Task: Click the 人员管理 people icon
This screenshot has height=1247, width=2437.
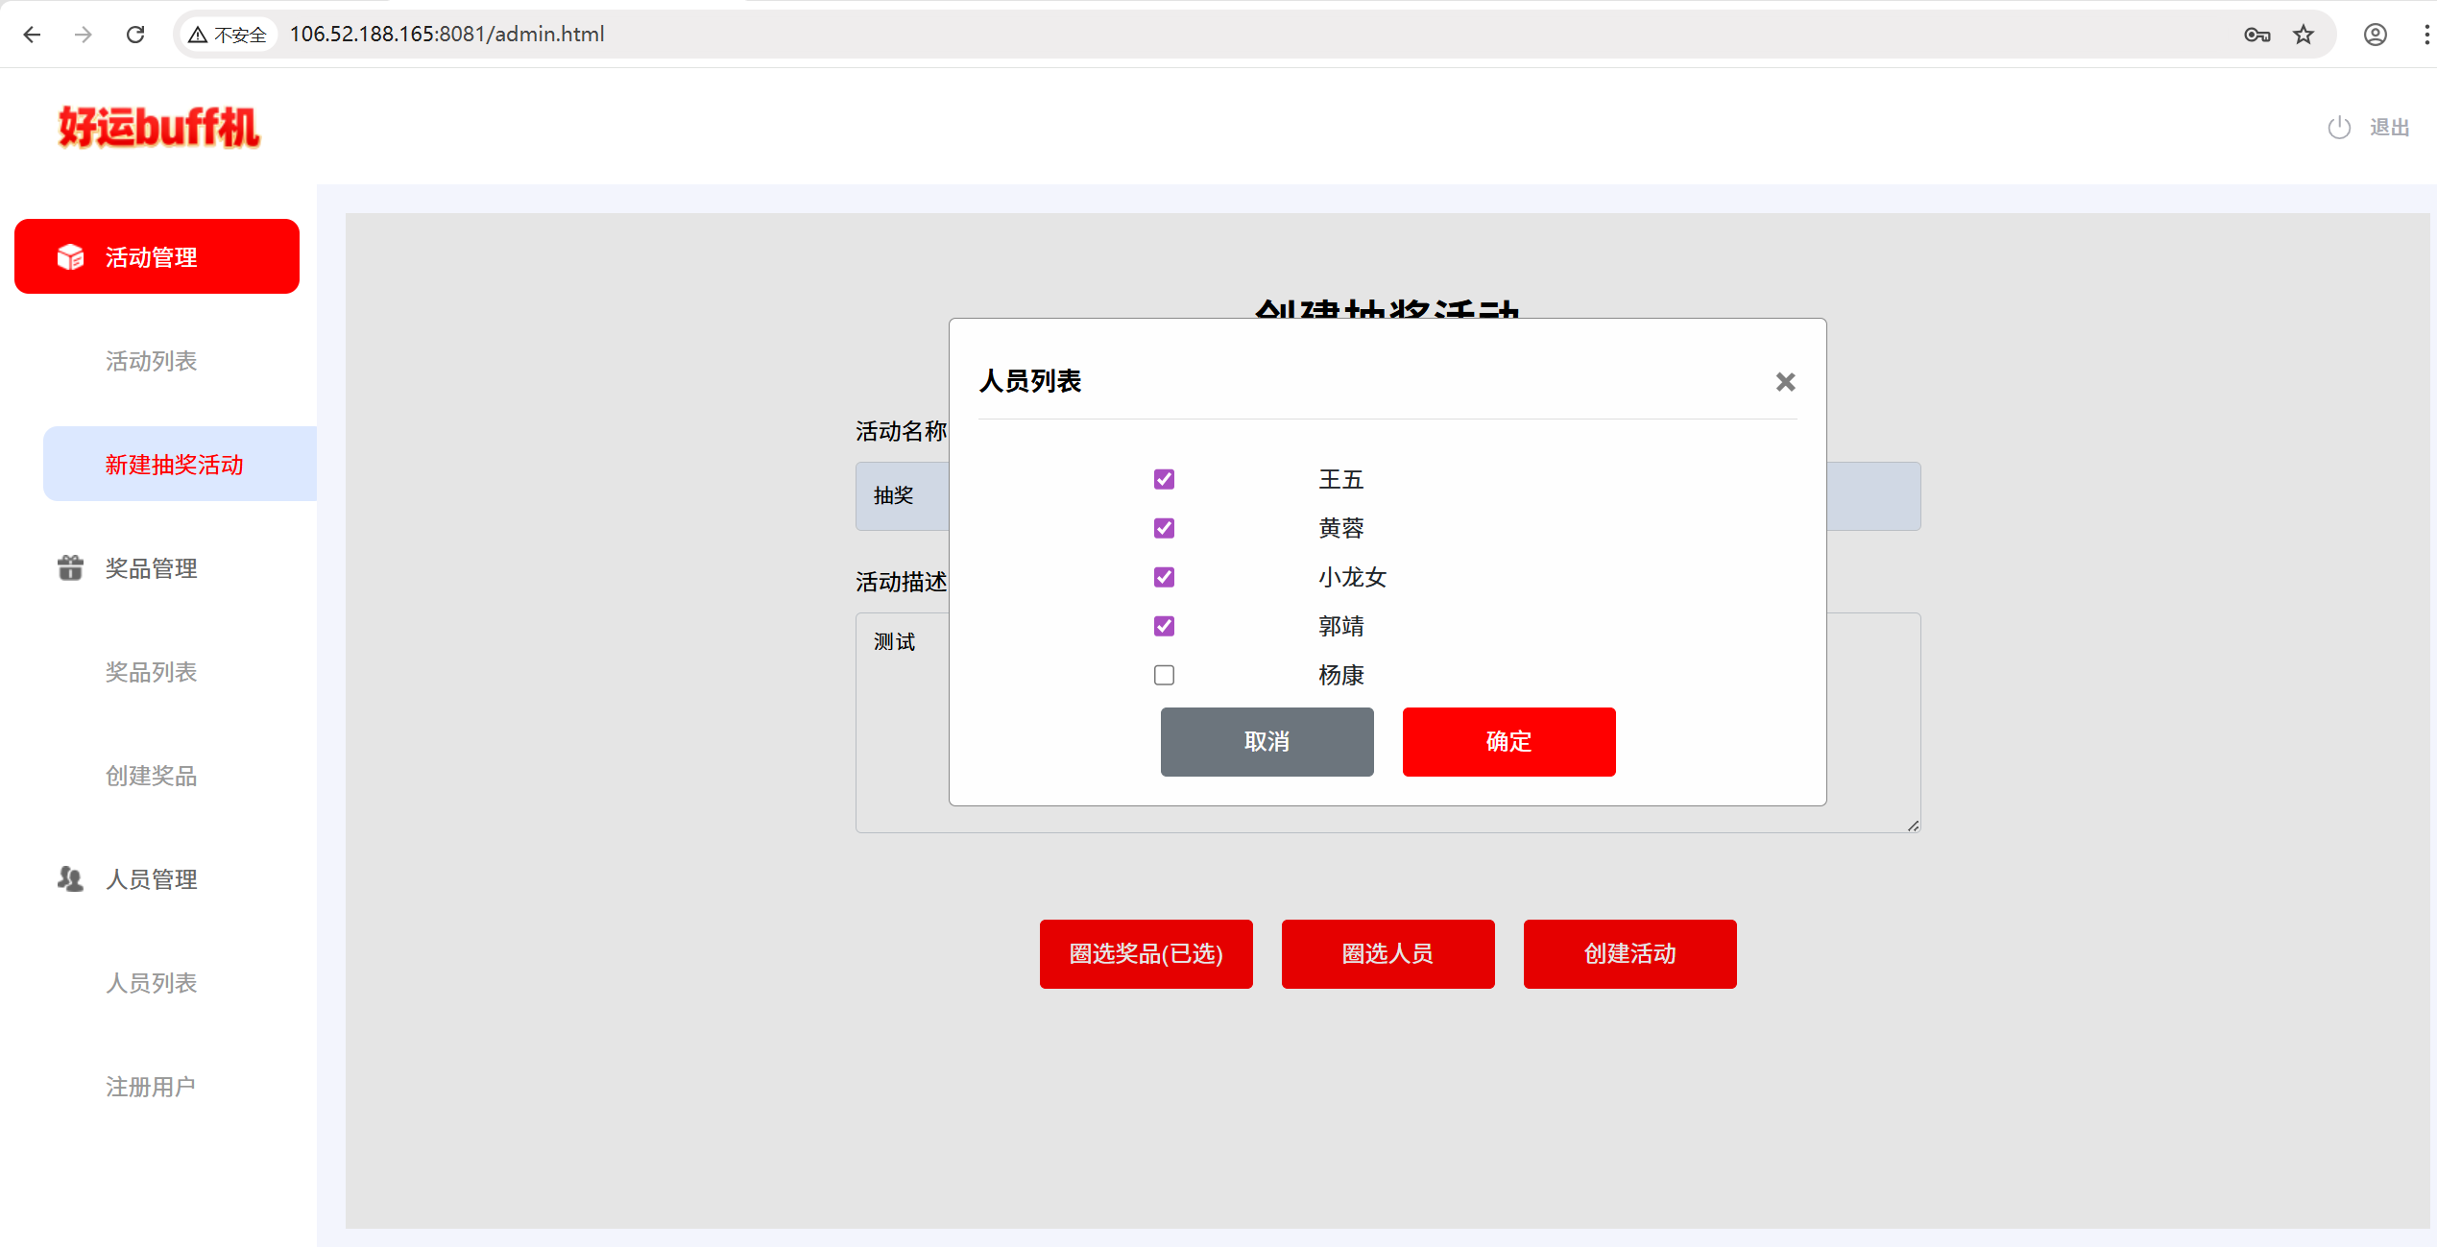Action: 70,878
